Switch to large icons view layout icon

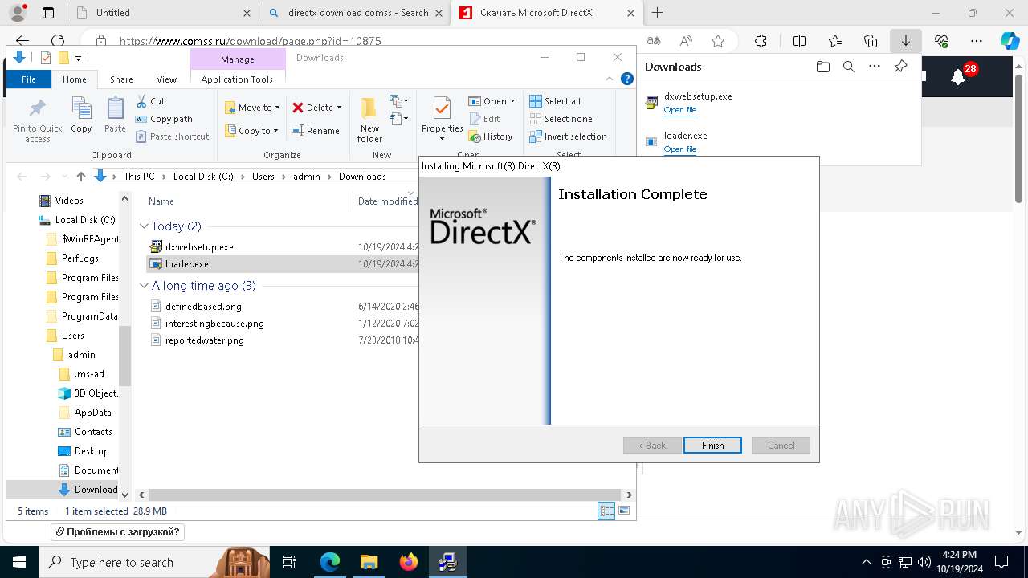[624, 511]
